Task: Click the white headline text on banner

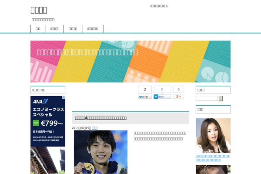Action: (x=87, y=52)
